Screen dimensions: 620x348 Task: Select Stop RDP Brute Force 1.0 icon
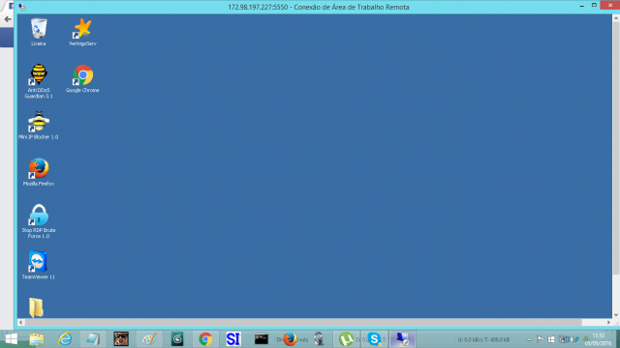click(x=39, y=221)
